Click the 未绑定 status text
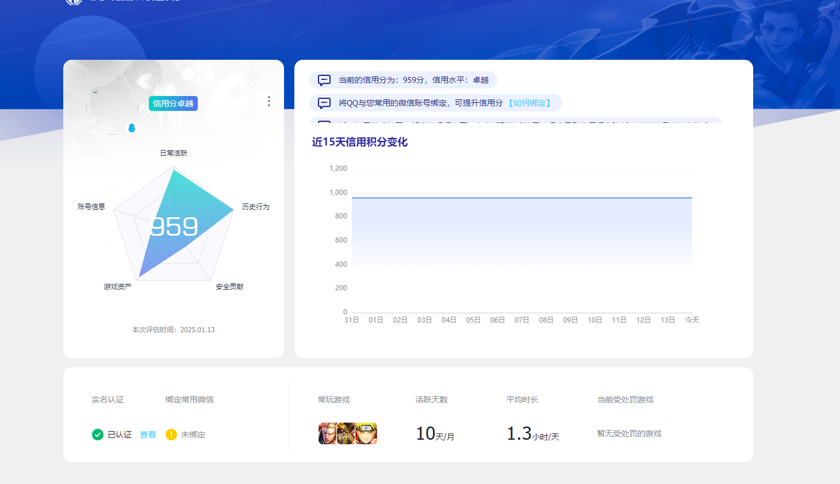The width and height of the screenshot is (840, 484). point(193,435)
